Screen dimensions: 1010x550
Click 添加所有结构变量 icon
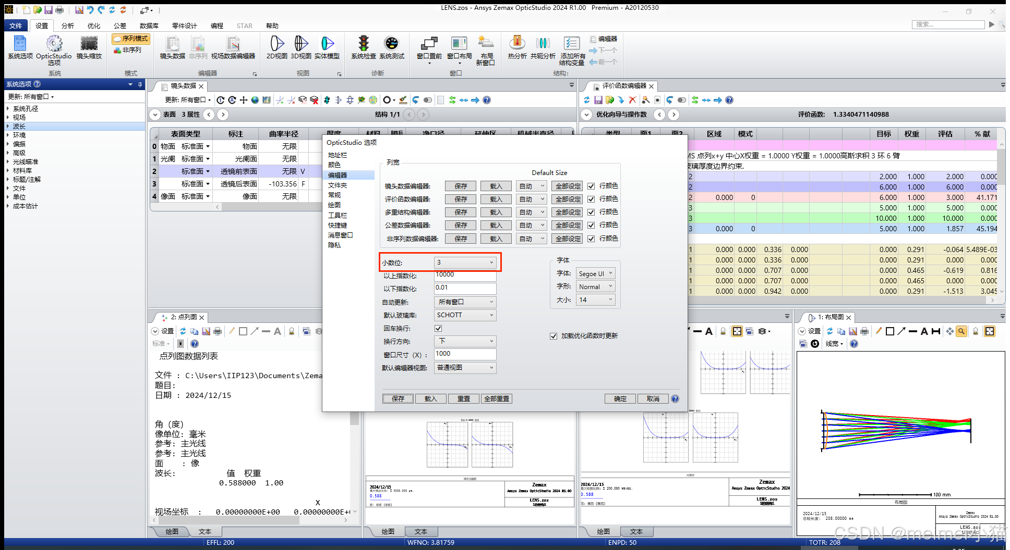coord(572,51)
